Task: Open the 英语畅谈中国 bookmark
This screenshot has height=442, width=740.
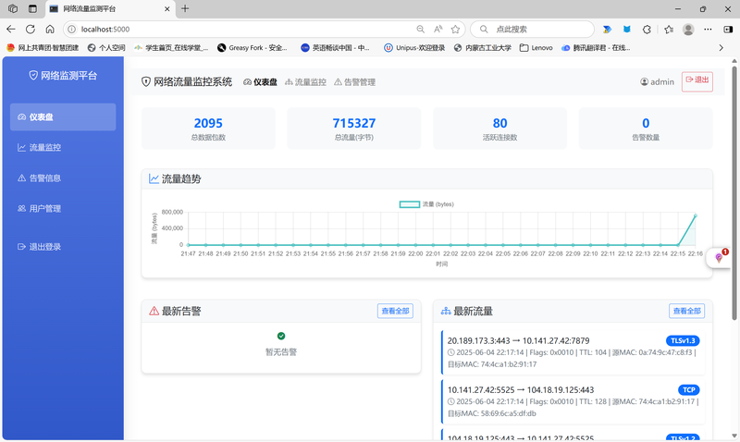Action: pos(336,48)
